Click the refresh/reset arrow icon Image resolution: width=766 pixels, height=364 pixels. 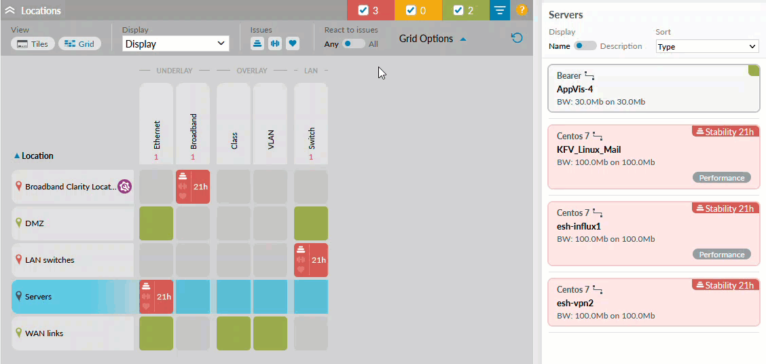click(x=517, y=38)
